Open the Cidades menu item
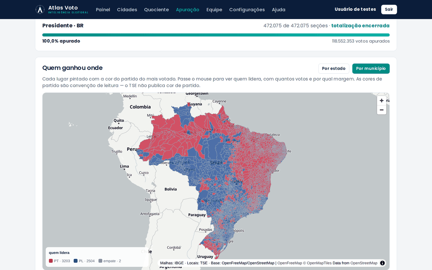Viewport: 432px width, 270px height. (127, 10)
